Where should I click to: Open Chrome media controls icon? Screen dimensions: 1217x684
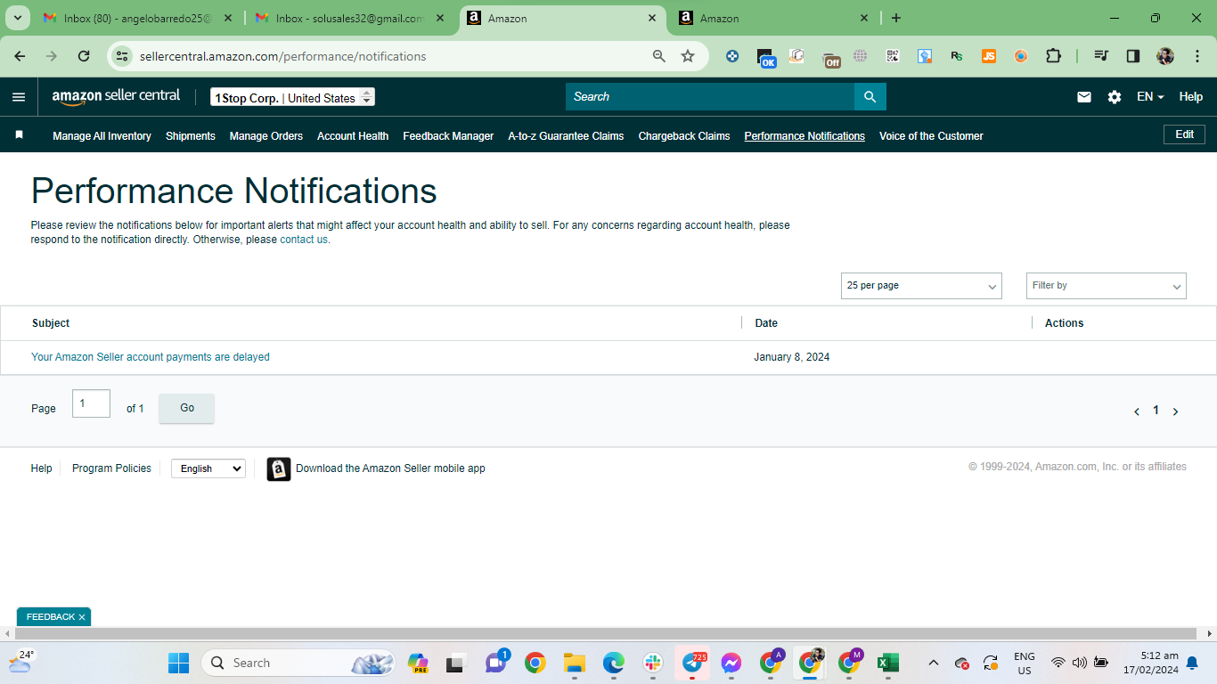click(x=1101, y=56)
